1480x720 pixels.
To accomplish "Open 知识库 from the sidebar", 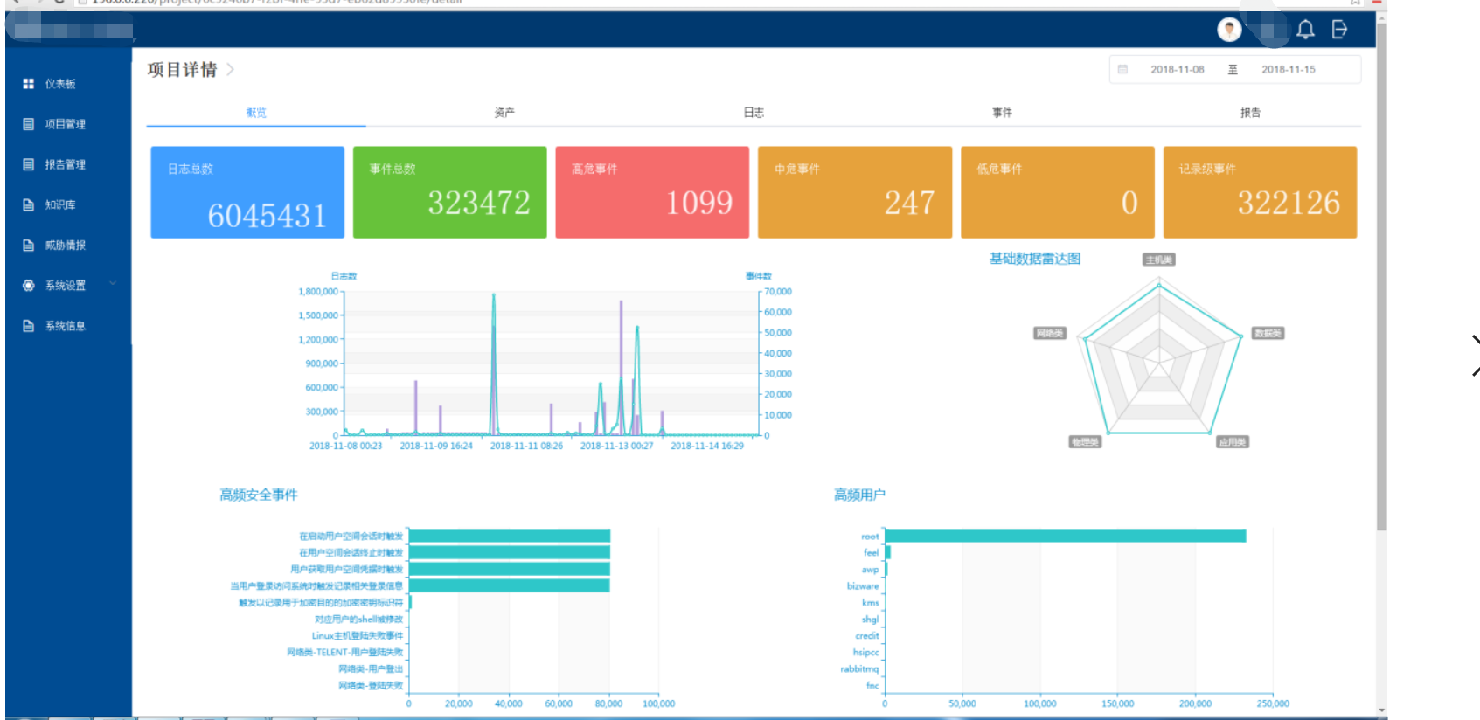I will [x=60, y=204].
